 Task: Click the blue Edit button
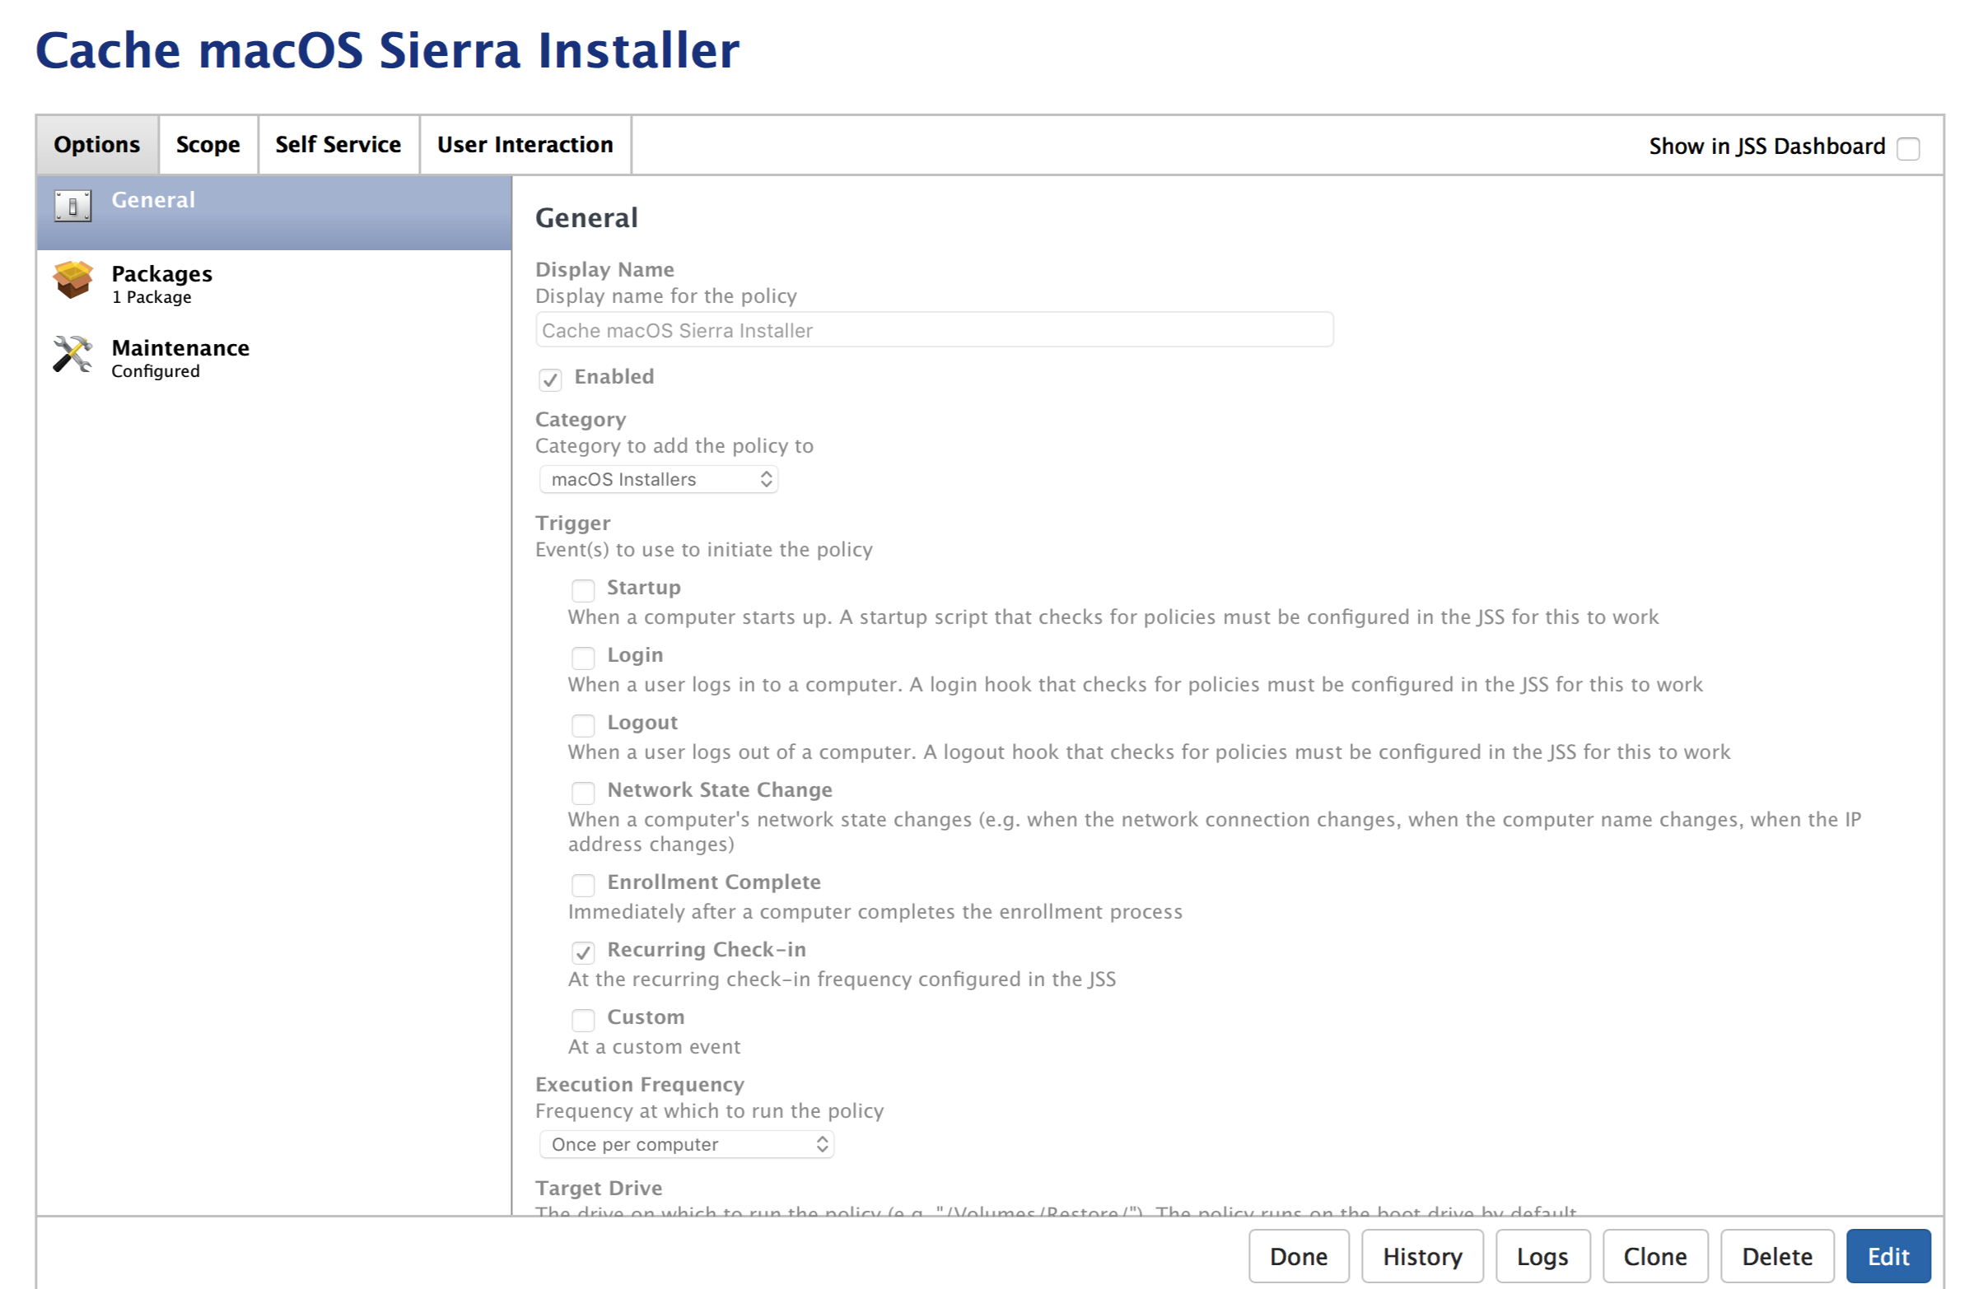[1890, 1258]
